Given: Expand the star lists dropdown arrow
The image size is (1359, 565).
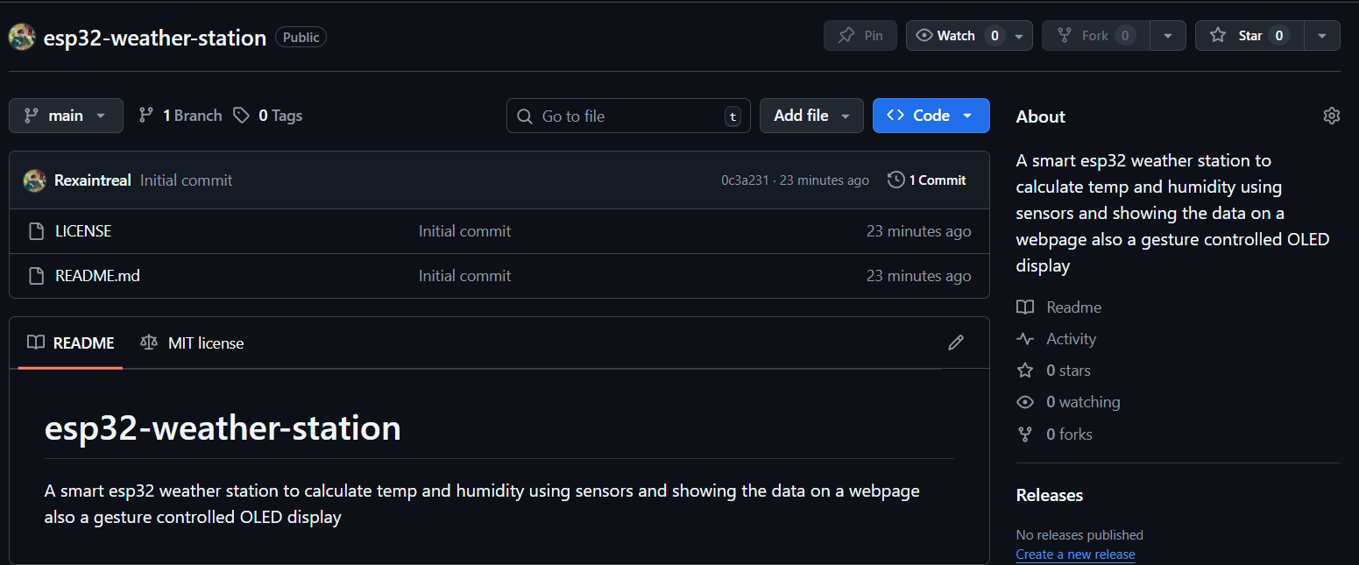Looking at the screenshot, I should click(1322, 36).
